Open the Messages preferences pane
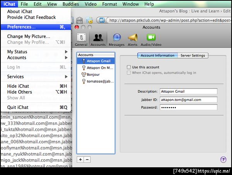 (x=117, y=40)
